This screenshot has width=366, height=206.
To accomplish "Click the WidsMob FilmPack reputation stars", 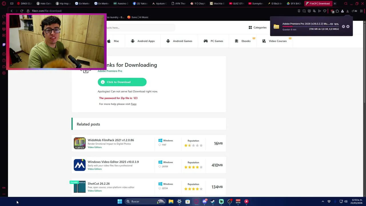I will [193, 145].
